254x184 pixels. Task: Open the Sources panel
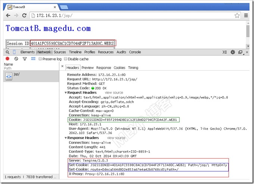60,52
